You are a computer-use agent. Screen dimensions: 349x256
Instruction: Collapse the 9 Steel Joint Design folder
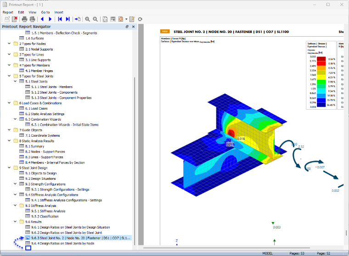[x=9, y=168]
